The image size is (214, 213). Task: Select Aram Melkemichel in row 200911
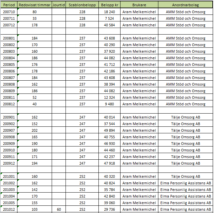point(139,157)
